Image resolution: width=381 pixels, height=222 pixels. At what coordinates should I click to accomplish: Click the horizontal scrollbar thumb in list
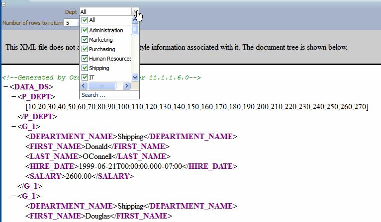point(102,85)
